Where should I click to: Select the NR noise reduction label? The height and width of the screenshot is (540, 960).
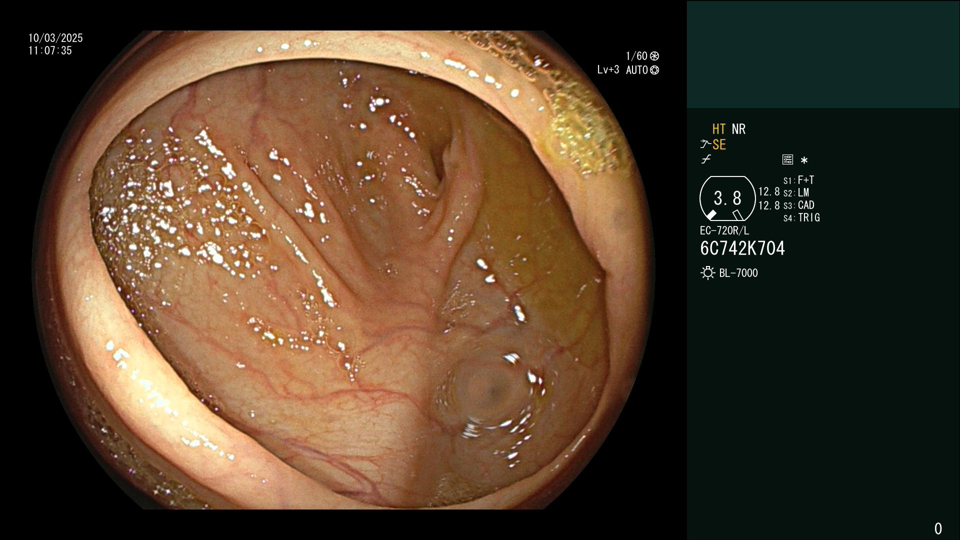(x=738, y=129)
